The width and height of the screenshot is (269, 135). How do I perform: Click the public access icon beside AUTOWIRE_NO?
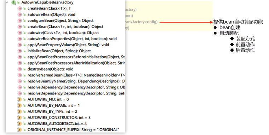(x=24, y=99)
